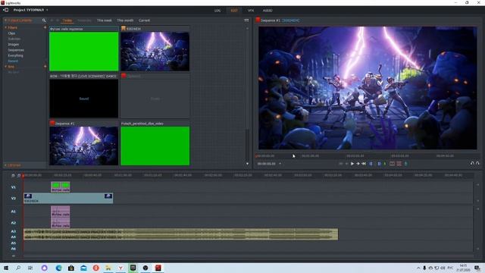Select the Sequence #1 bin thumbnail
The height and width of the screenshot is (273, 485).
pos(84,146)
